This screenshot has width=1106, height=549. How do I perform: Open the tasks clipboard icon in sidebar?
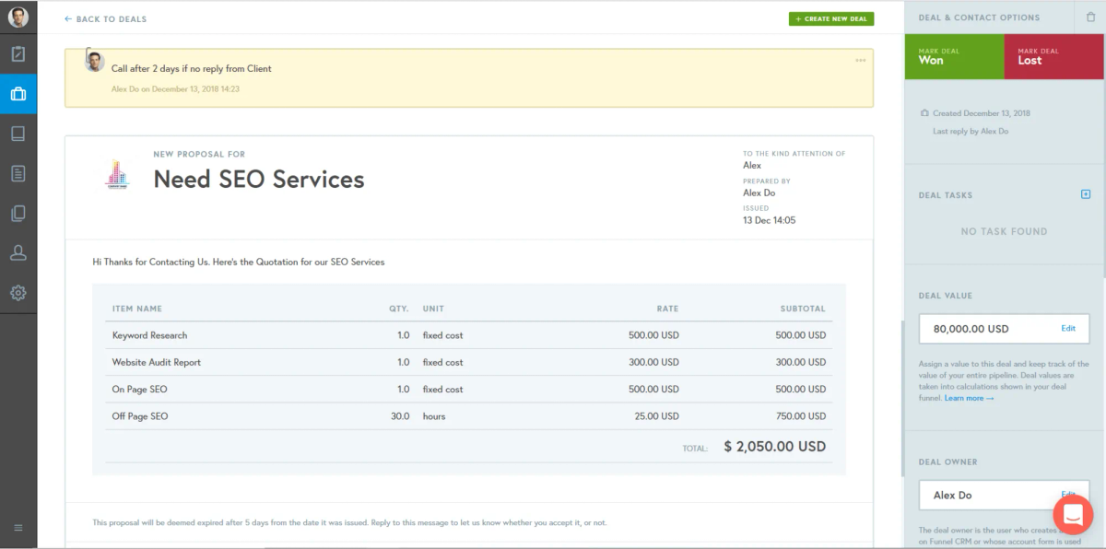18,54
